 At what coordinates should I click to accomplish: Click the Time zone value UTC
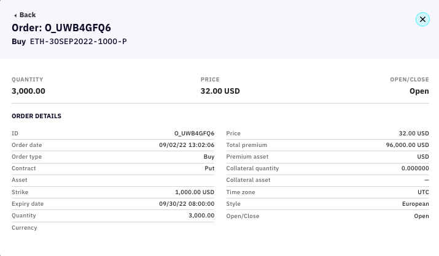click(423, 192)
